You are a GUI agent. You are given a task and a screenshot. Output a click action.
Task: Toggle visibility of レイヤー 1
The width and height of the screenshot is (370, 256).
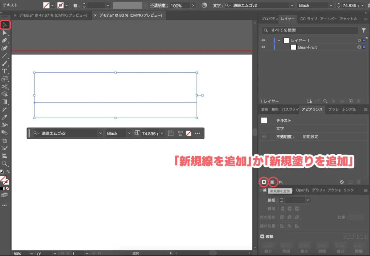pos(263,40)
